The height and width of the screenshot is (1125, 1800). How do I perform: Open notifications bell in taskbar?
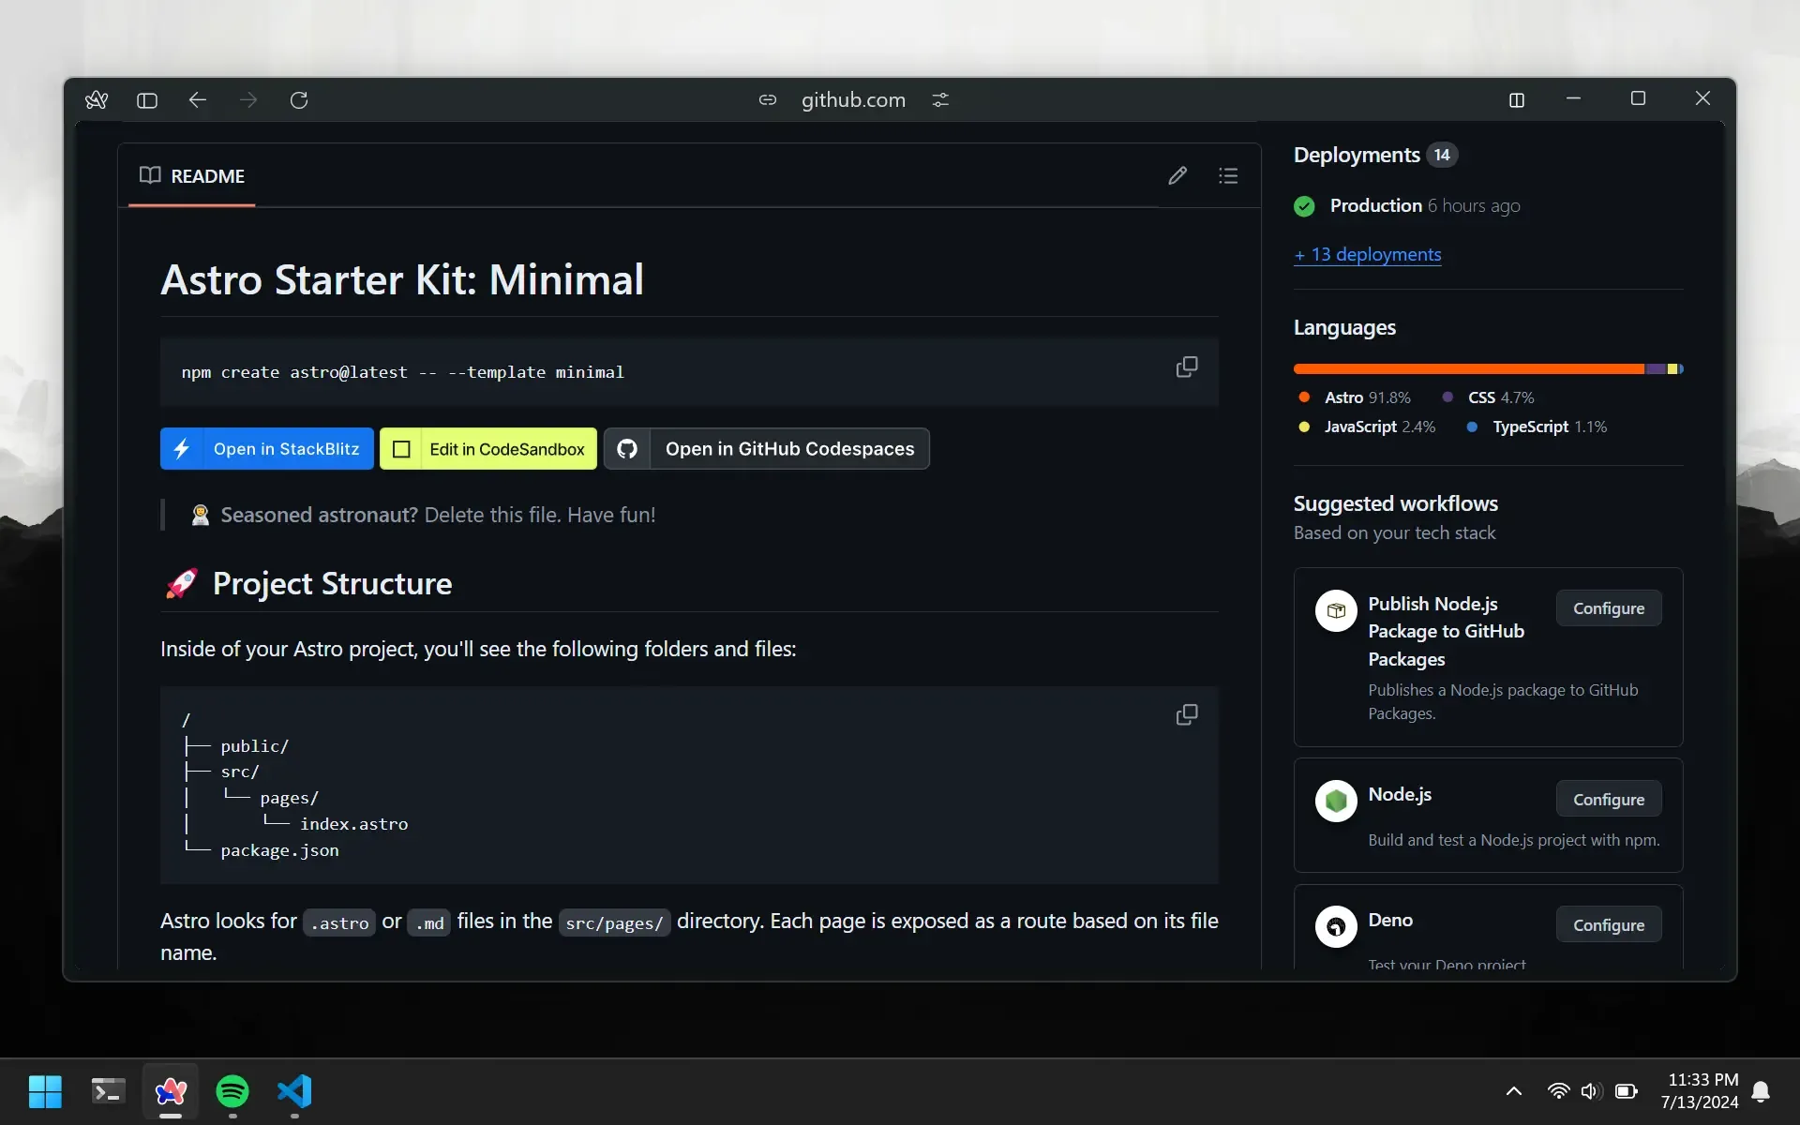click(x=1761, y=1091)
